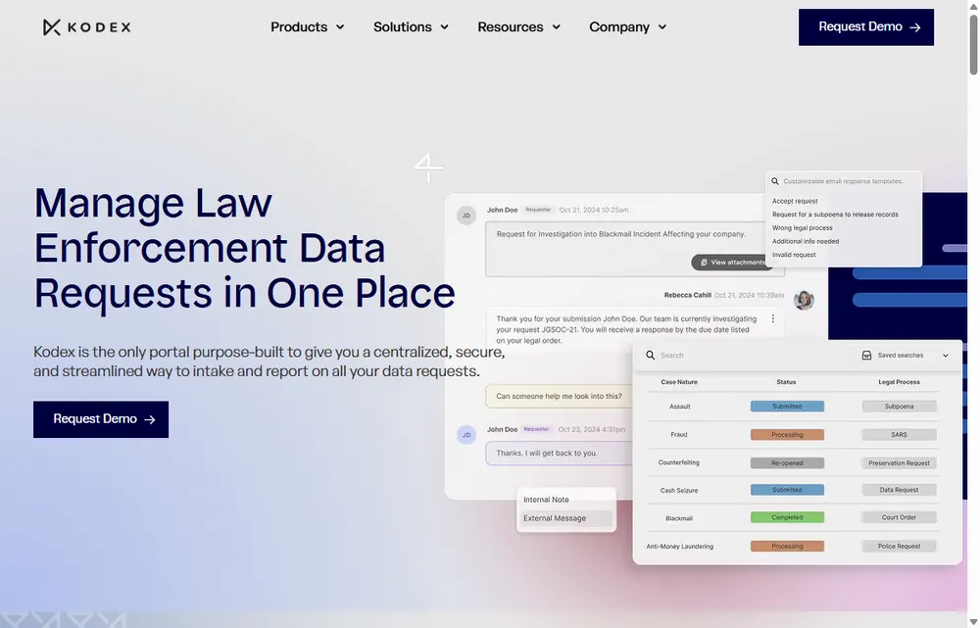Expand the Resources chevron arrow
The width and height of the screenshot is (980, 628).
(x=557, y=26)
